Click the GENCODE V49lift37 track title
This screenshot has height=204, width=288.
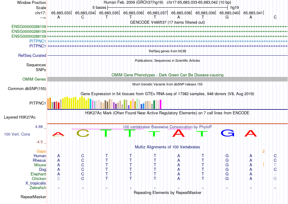(167, 22)
